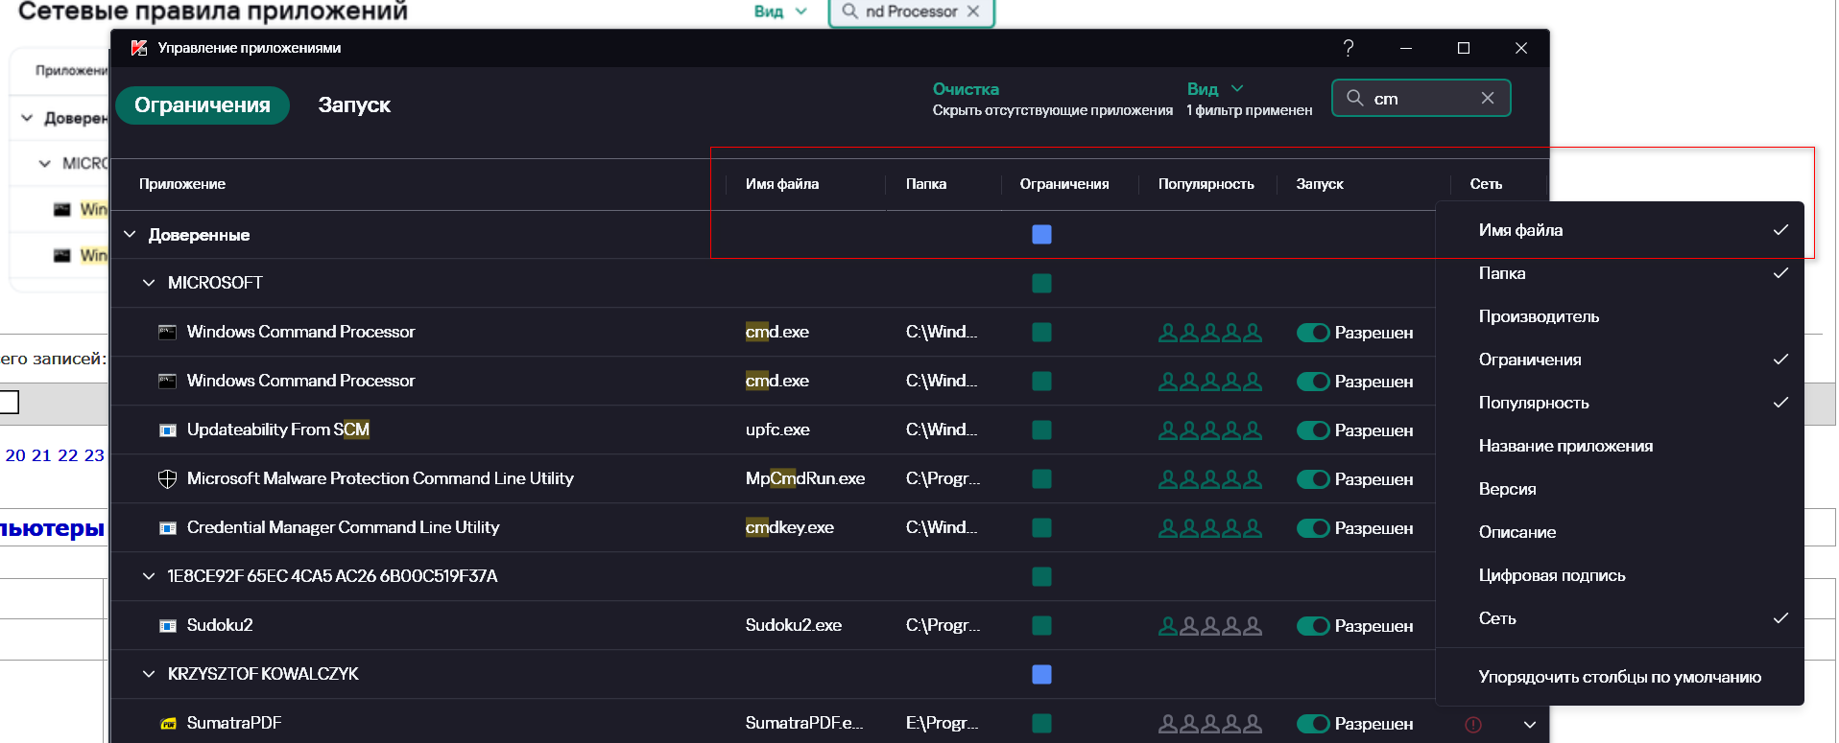The height and width of the screenshot is (743, 1839).
Task: Toggle launch permission for cmdkey.exe
Action: pyautogui.click(x=1313, y=528)
